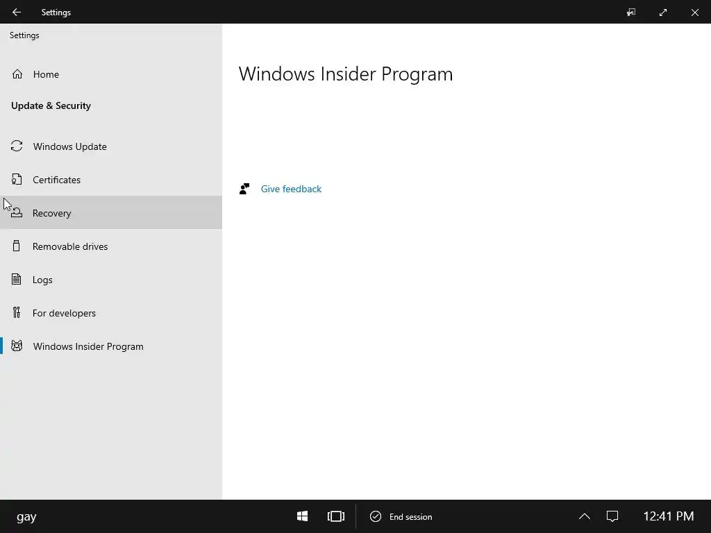The image size is (711, 533).
Task: Click the End session checkmark icon
Action: (376, 516)
